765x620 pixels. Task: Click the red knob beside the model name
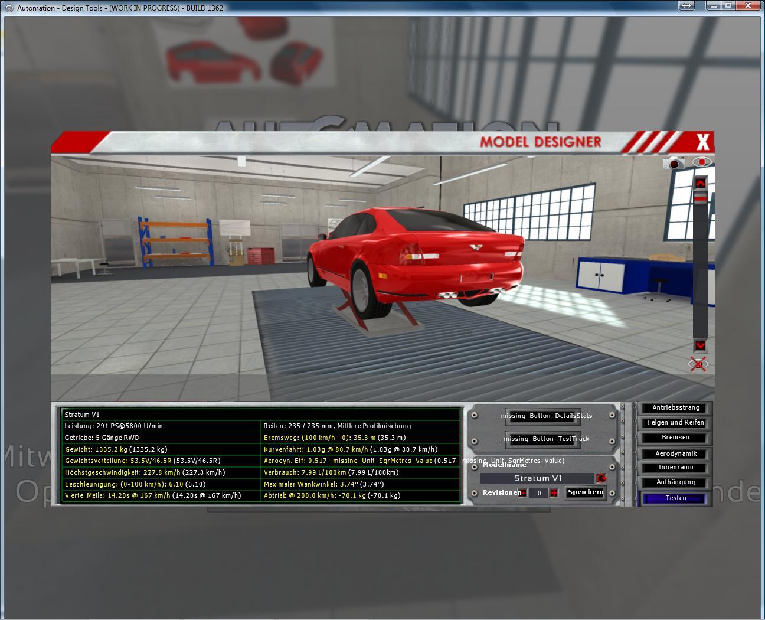[601, 478]
